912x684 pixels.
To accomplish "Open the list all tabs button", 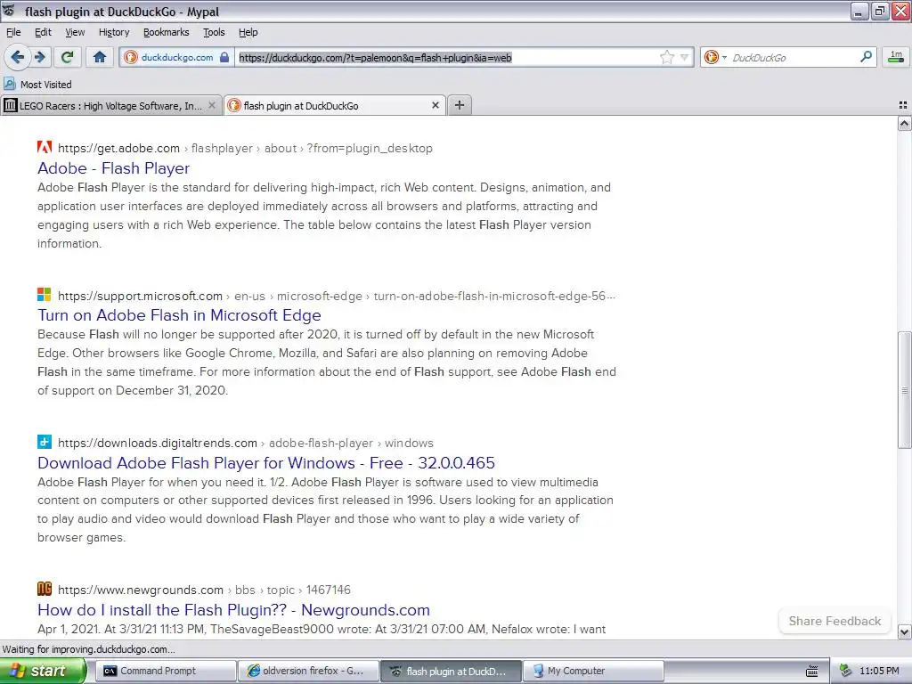I will click(x=903, y=105).
